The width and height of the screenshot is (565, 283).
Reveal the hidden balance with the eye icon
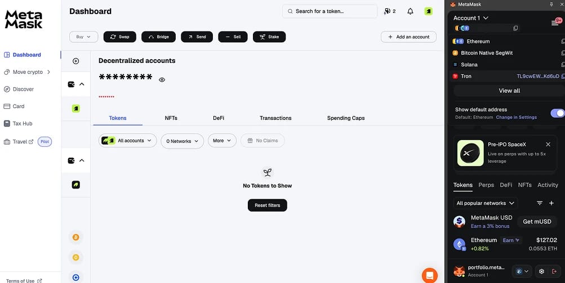pyautogui.click(x=162, y=80)
